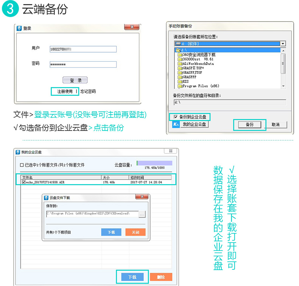Click the 176.48k size cell

(109, 182)
